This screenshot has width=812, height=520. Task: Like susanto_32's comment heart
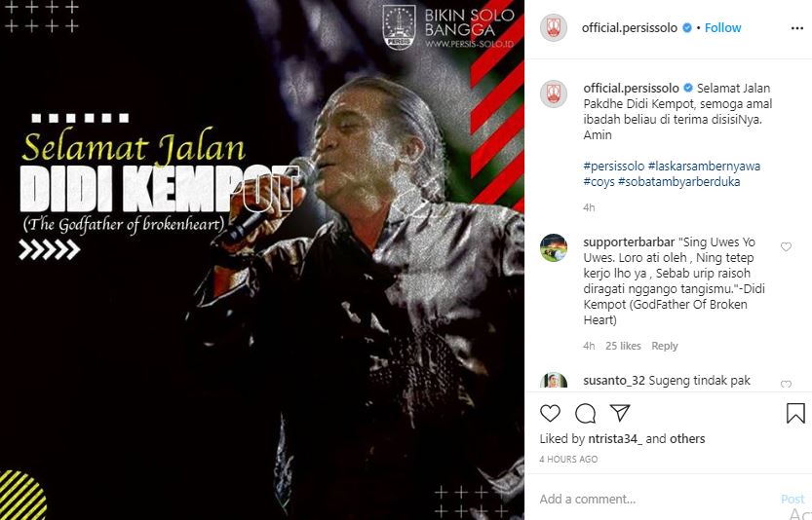click(x=786, y=384)
